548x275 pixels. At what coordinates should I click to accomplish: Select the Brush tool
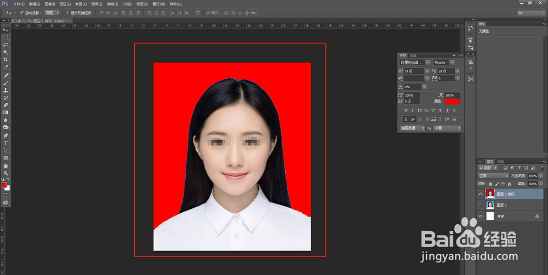tap(5, 83)
